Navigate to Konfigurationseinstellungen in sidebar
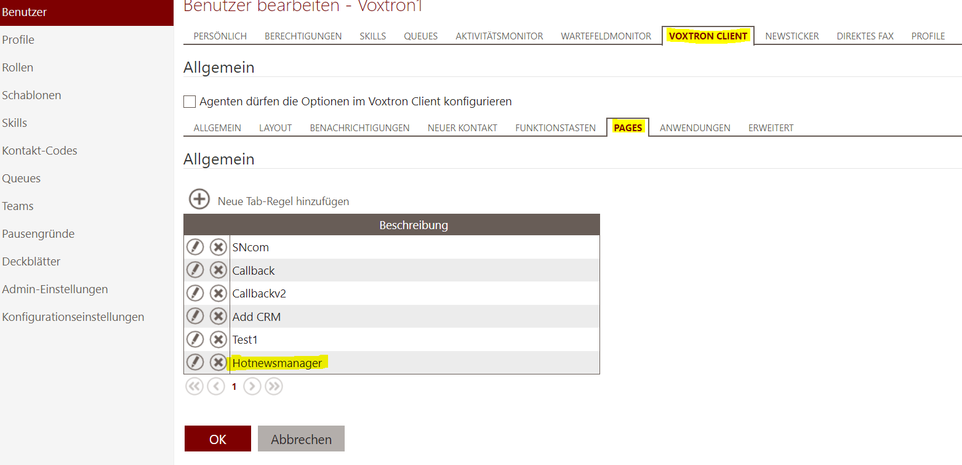Image resolution: width=962 pixels, height=465 pixels. point(73,317)
